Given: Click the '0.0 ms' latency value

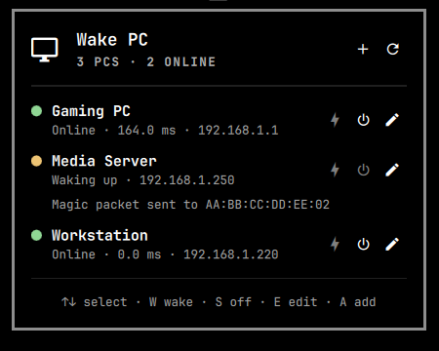Looking at the screenshot, I should click(x=140, y=254).
